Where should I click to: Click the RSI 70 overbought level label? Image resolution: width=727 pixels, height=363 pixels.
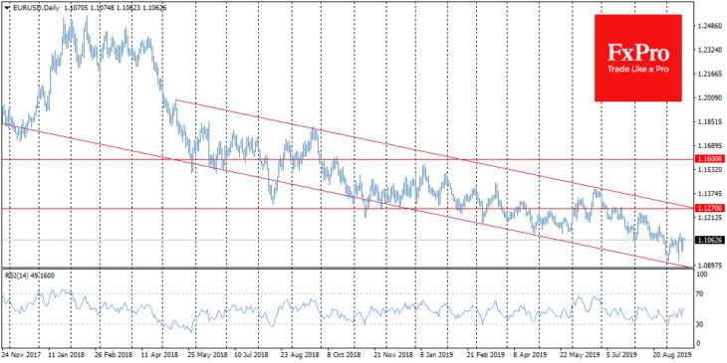coord(701,294)
